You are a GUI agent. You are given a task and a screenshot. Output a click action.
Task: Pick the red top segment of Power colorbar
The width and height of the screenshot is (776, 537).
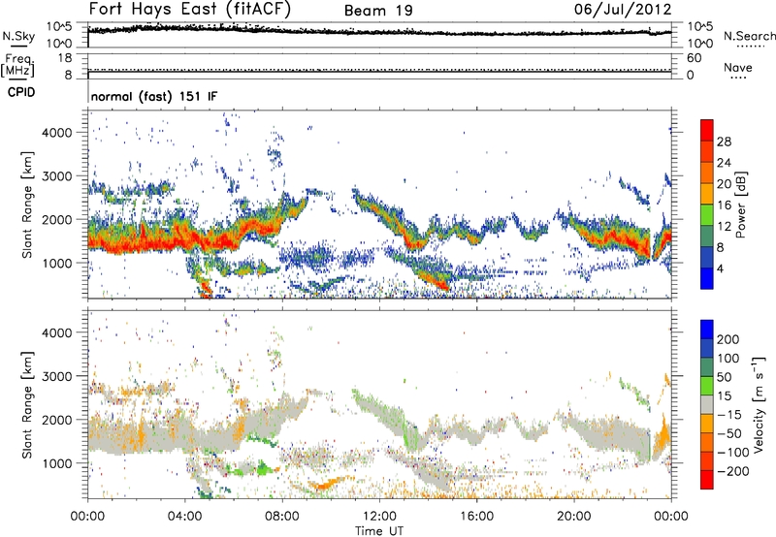(707, 131)
